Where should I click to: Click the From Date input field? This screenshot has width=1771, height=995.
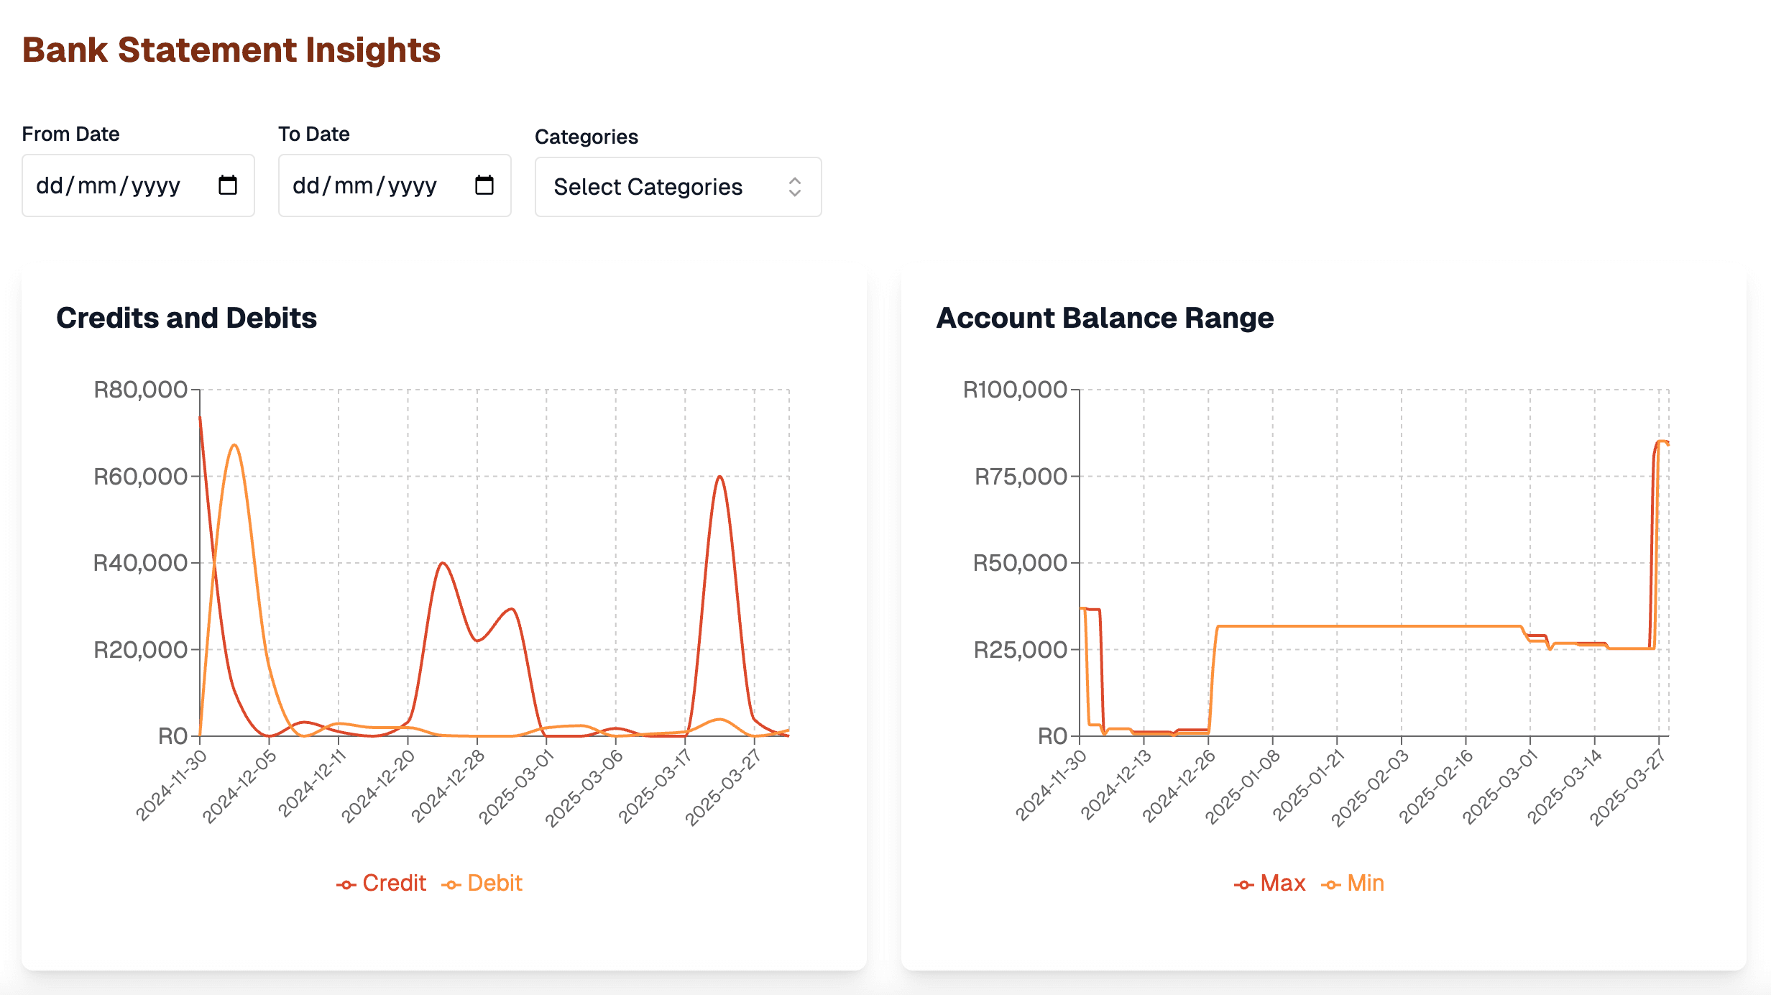click(x=138, y=185)
